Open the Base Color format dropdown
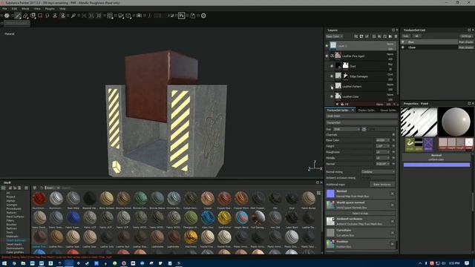 (383, 140)
